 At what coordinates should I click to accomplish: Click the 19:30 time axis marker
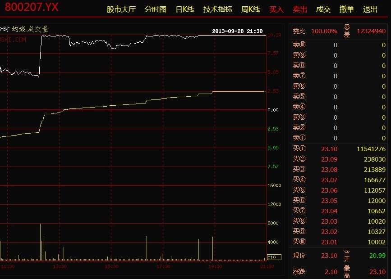[x=215, y=266]
